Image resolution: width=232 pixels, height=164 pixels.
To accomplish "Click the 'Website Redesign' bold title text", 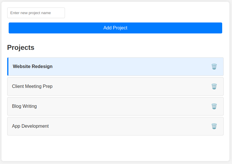I will pos(33,67).
